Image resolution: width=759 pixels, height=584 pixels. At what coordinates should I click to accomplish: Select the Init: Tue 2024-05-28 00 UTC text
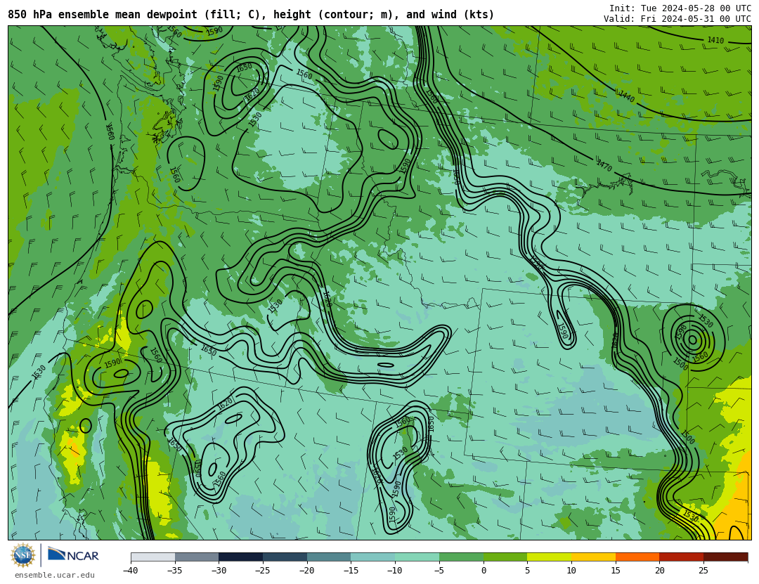point(680,8)
